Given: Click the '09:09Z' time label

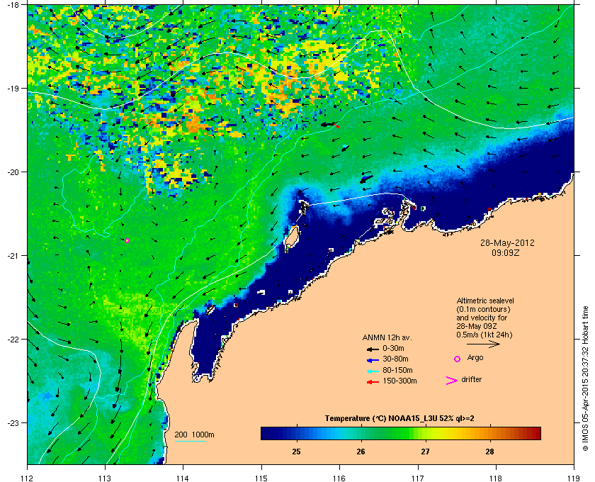Looking at the screenshot, I should pyautogui.click(x=506, y=252).
